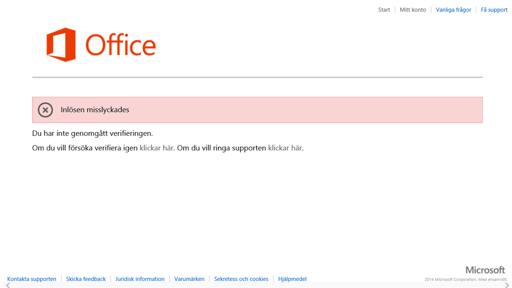Open Hjälpmedel footer link
Image resolution: width=512 pixels, height=288 pixels.
292,279
